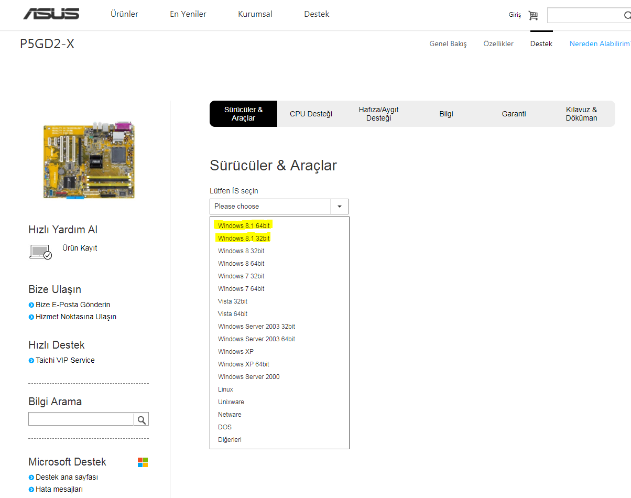
Task: Open the Please choose OS dropdown
Action: 279,207
